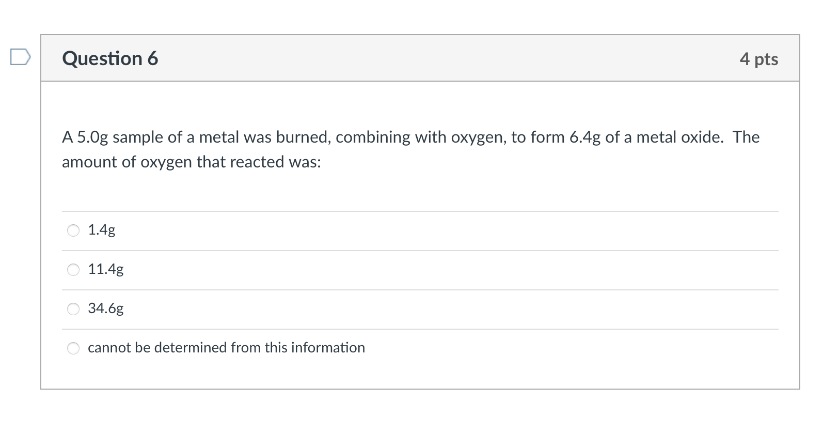Click "metal oxide" in the question text

click(679, 137)
